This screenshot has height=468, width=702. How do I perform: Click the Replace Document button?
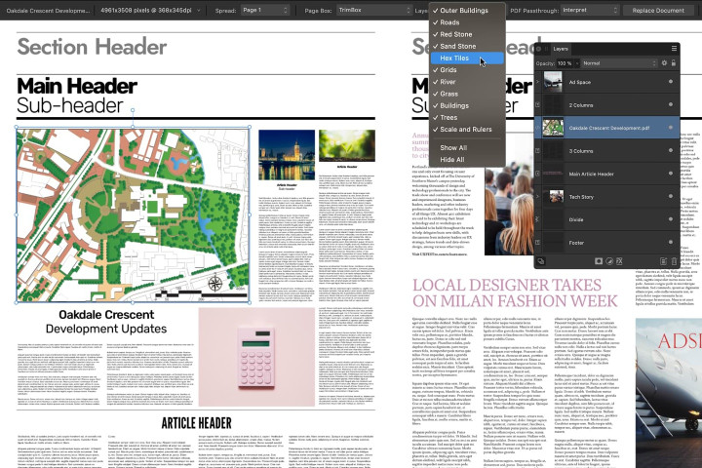click(x=658, y=10)
